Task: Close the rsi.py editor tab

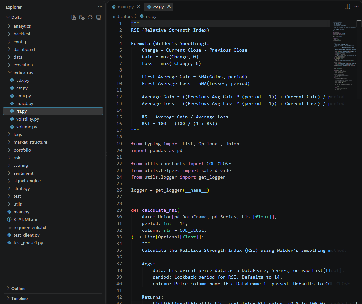Action: point(169,6)
